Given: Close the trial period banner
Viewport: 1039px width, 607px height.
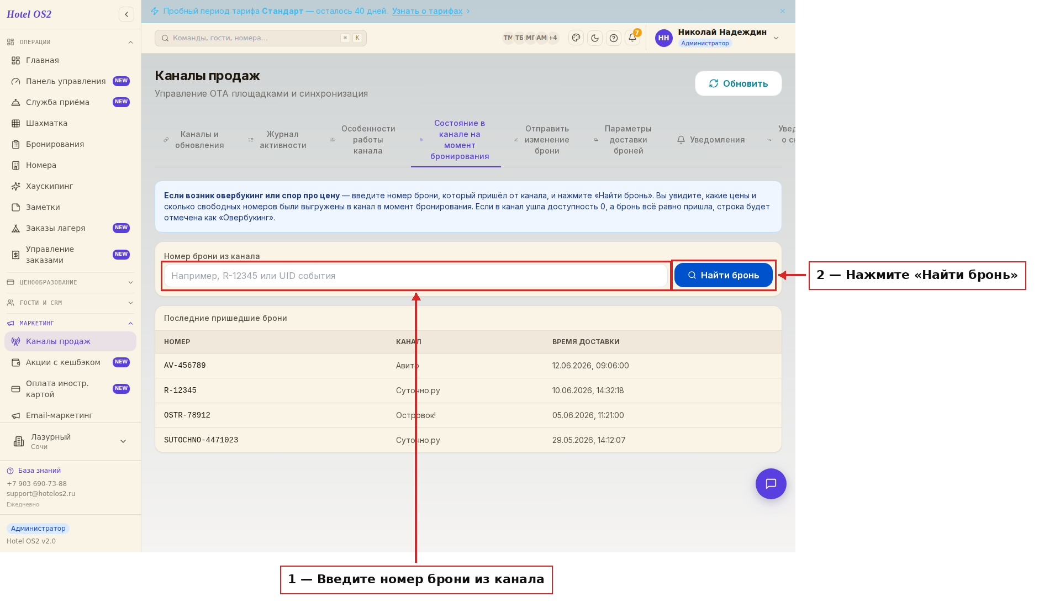Looking at the screenshot, I should pyautogui.click(x=783, y=11).
